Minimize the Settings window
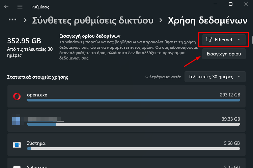253x168 pixels. click(x=215, y=4)
